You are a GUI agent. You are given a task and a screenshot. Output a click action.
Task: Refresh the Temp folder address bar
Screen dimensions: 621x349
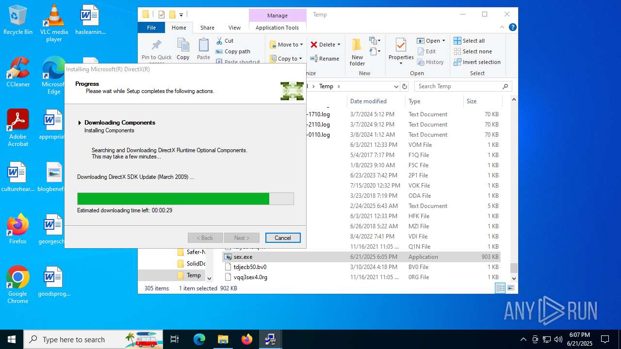coord(405,86)
